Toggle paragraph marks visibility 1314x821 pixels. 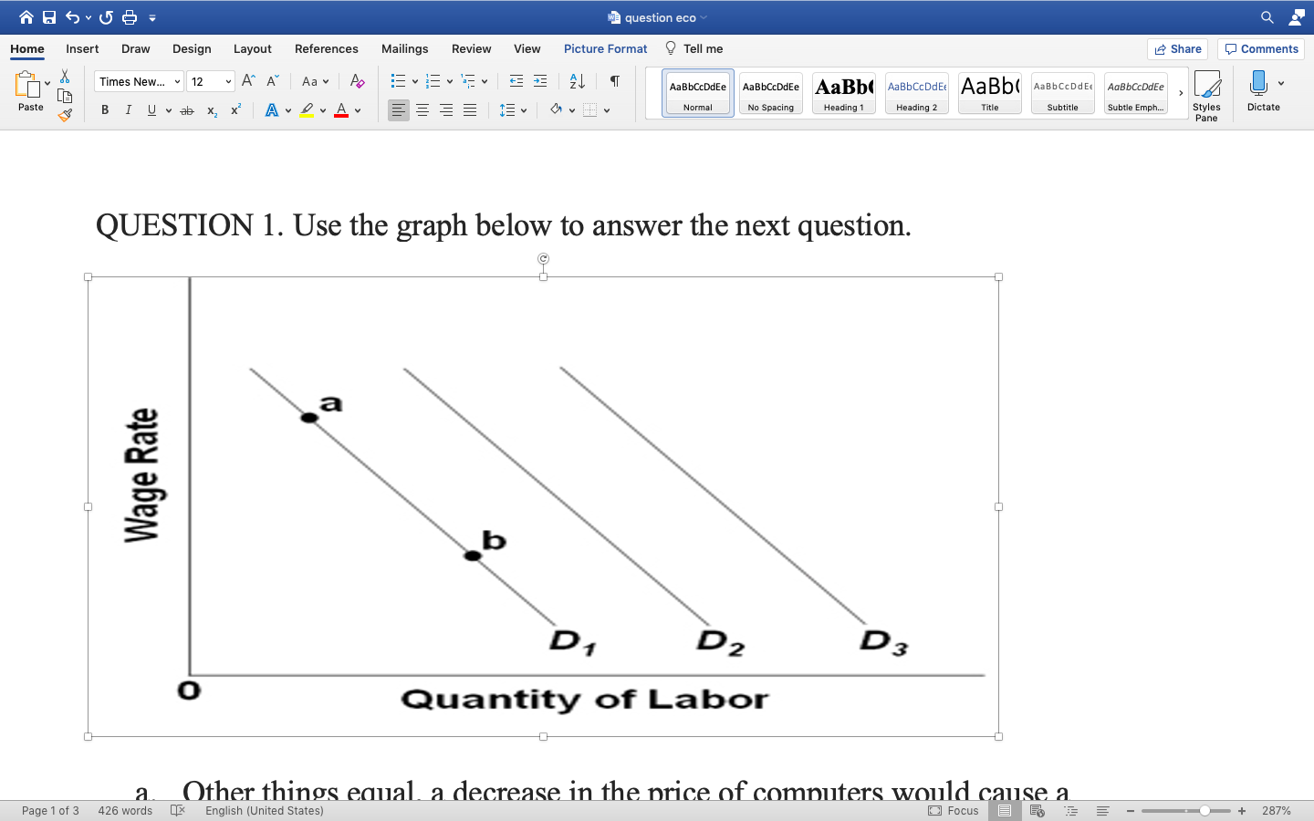(613, 81)
